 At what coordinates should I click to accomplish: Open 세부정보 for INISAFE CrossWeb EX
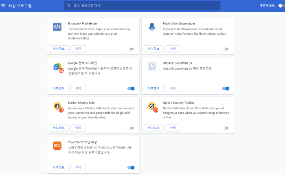pos(153,89)
